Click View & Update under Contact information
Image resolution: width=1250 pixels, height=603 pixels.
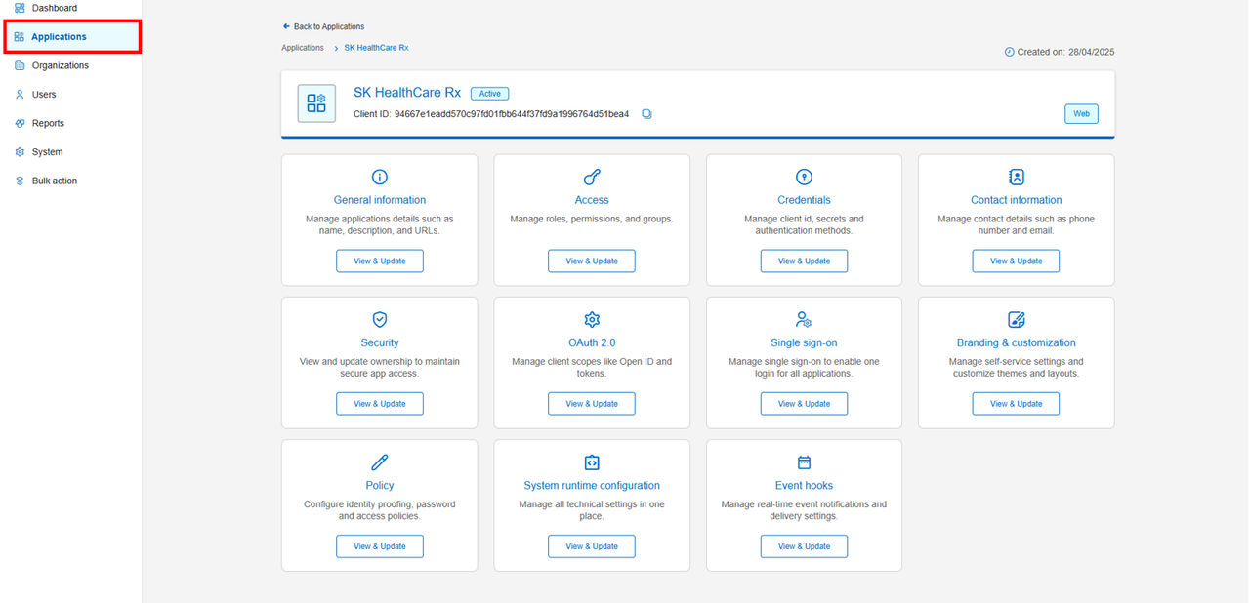point(1016,261)
